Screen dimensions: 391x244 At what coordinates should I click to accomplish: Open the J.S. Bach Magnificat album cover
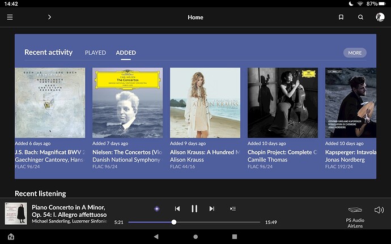pos(50,102)
